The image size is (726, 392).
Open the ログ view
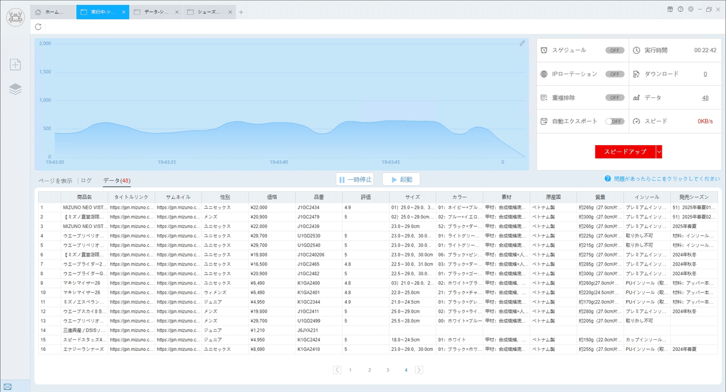(x=87, y=180)
